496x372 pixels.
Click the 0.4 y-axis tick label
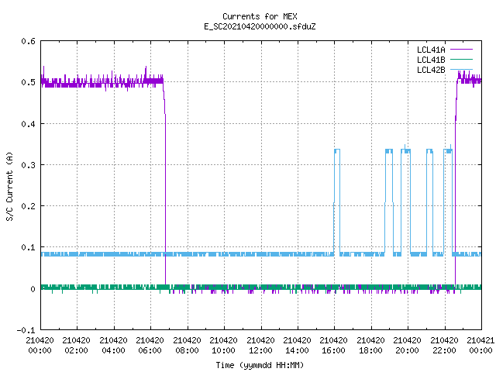[28, 124]
